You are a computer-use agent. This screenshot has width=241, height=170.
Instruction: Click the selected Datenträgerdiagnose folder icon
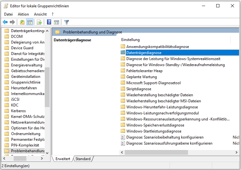(x=123, y=52)
